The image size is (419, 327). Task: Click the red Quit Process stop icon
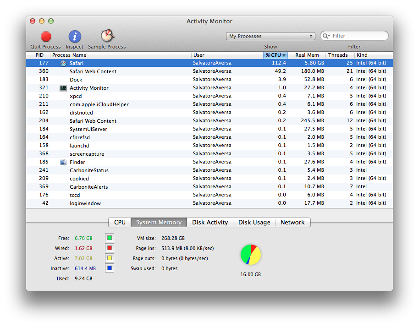pos(46,37)
